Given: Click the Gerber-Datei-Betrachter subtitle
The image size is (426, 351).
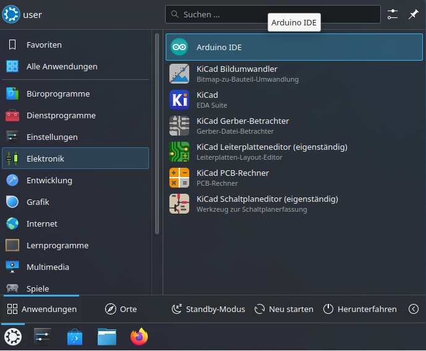Looking at the screenshot, I should 235,131.
